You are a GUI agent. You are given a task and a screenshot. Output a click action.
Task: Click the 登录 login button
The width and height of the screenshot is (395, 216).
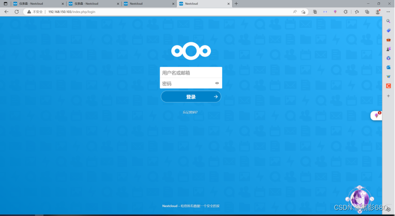191,97
